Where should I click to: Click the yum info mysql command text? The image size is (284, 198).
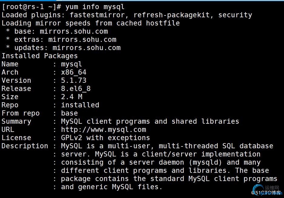coord(95,7)
